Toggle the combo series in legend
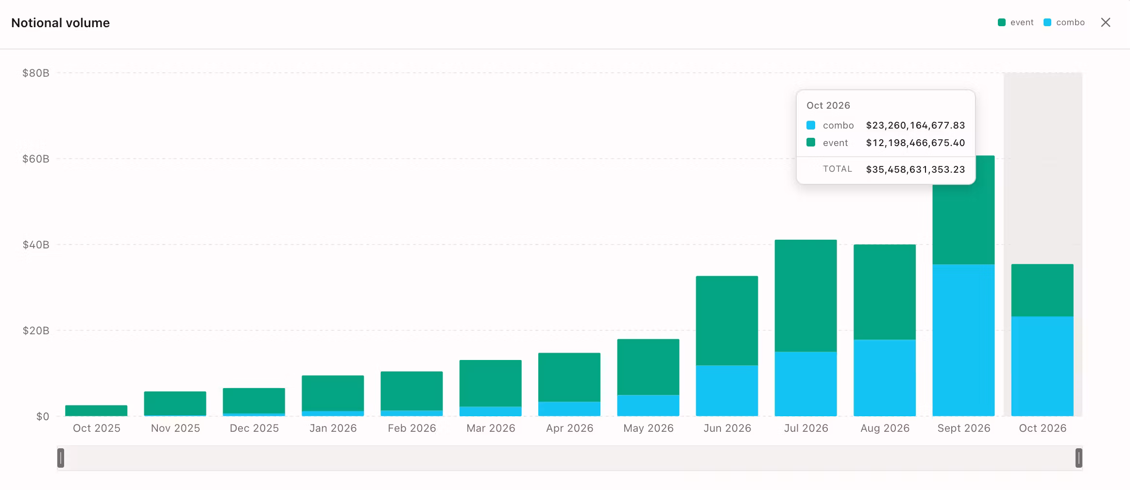The height and width of the screenshot is (490, 1130). point(1064,22)
